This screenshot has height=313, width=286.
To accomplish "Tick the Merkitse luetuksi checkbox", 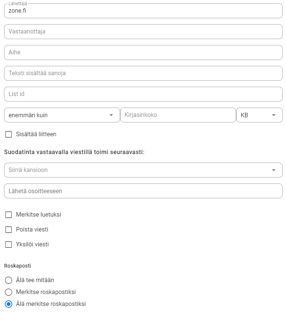I will tap(9, 215).
